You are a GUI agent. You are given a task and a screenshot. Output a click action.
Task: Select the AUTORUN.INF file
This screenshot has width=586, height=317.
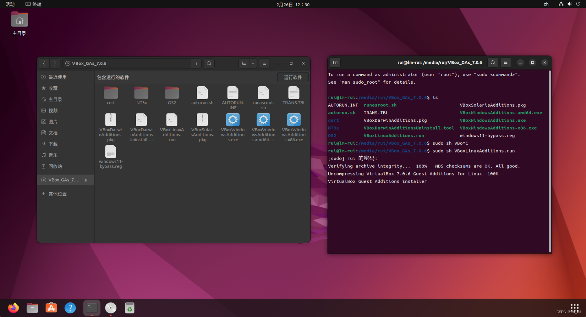point(233,98)
